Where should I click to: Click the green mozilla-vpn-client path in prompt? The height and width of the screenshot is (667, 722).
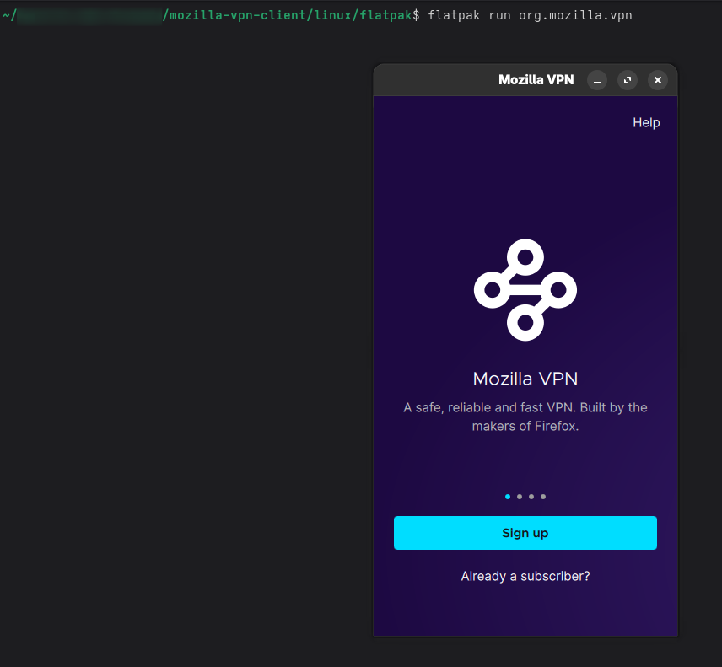pos(238,15)
